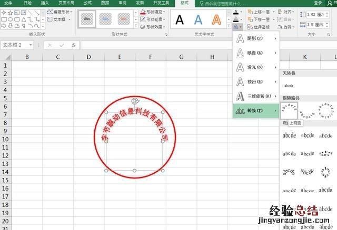Open 形状轮廓 shape outline options

tap(153, 19)
